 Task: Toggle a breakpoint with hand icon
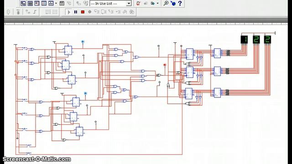tap(125, 12)
